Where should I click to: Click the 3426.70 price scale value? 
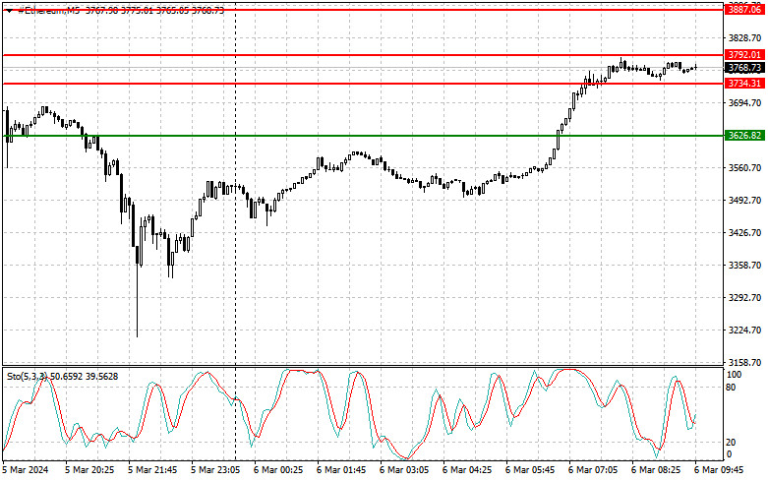pyautogui.click(x=744, y=232)
